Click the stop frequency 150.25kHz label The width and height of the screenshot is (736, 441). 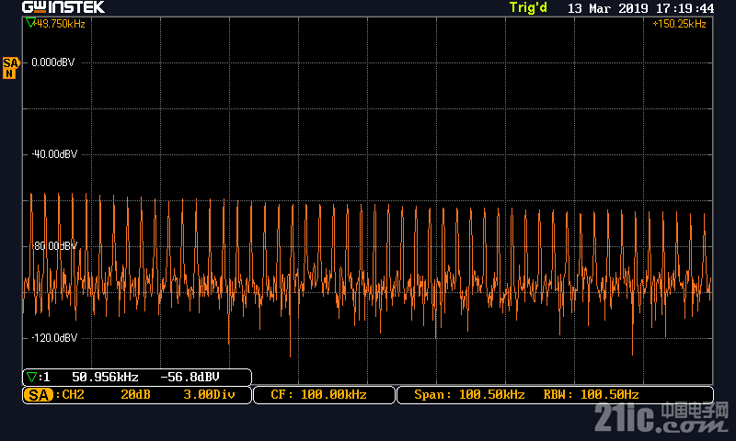[x=679, y=24]
